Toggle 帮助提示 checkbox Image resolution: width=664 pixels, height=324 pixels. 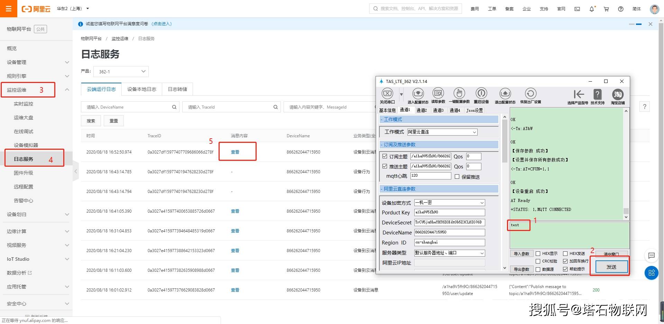pos(565,269)
